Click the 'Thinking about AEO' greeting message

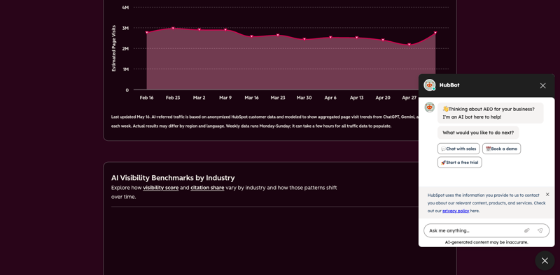click(491, 113)
